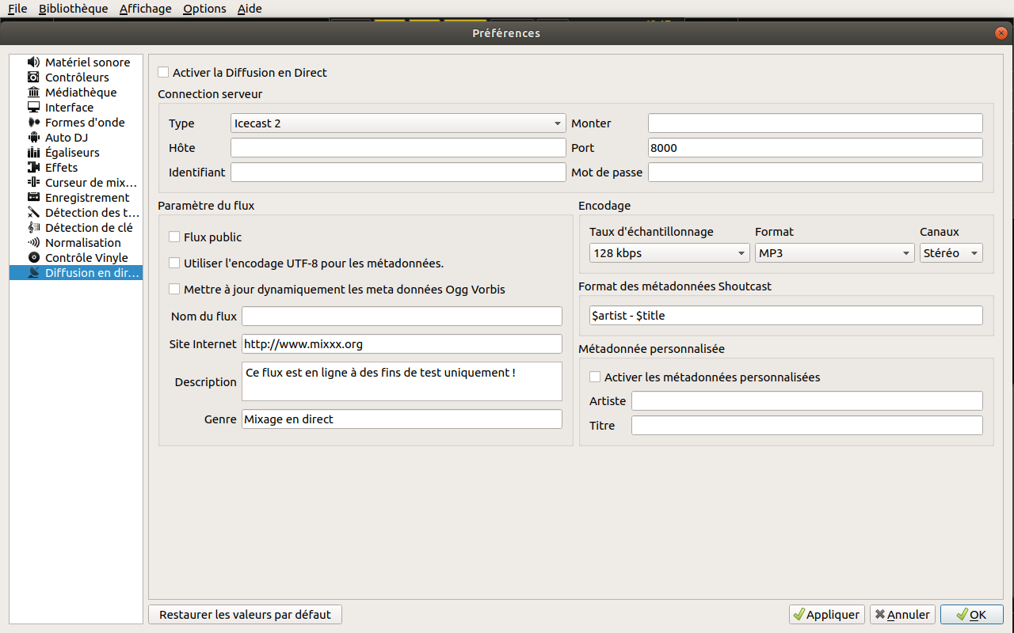
Task: Open the server Type dropdown Icecast 2
Action: [x=398, y=123]
